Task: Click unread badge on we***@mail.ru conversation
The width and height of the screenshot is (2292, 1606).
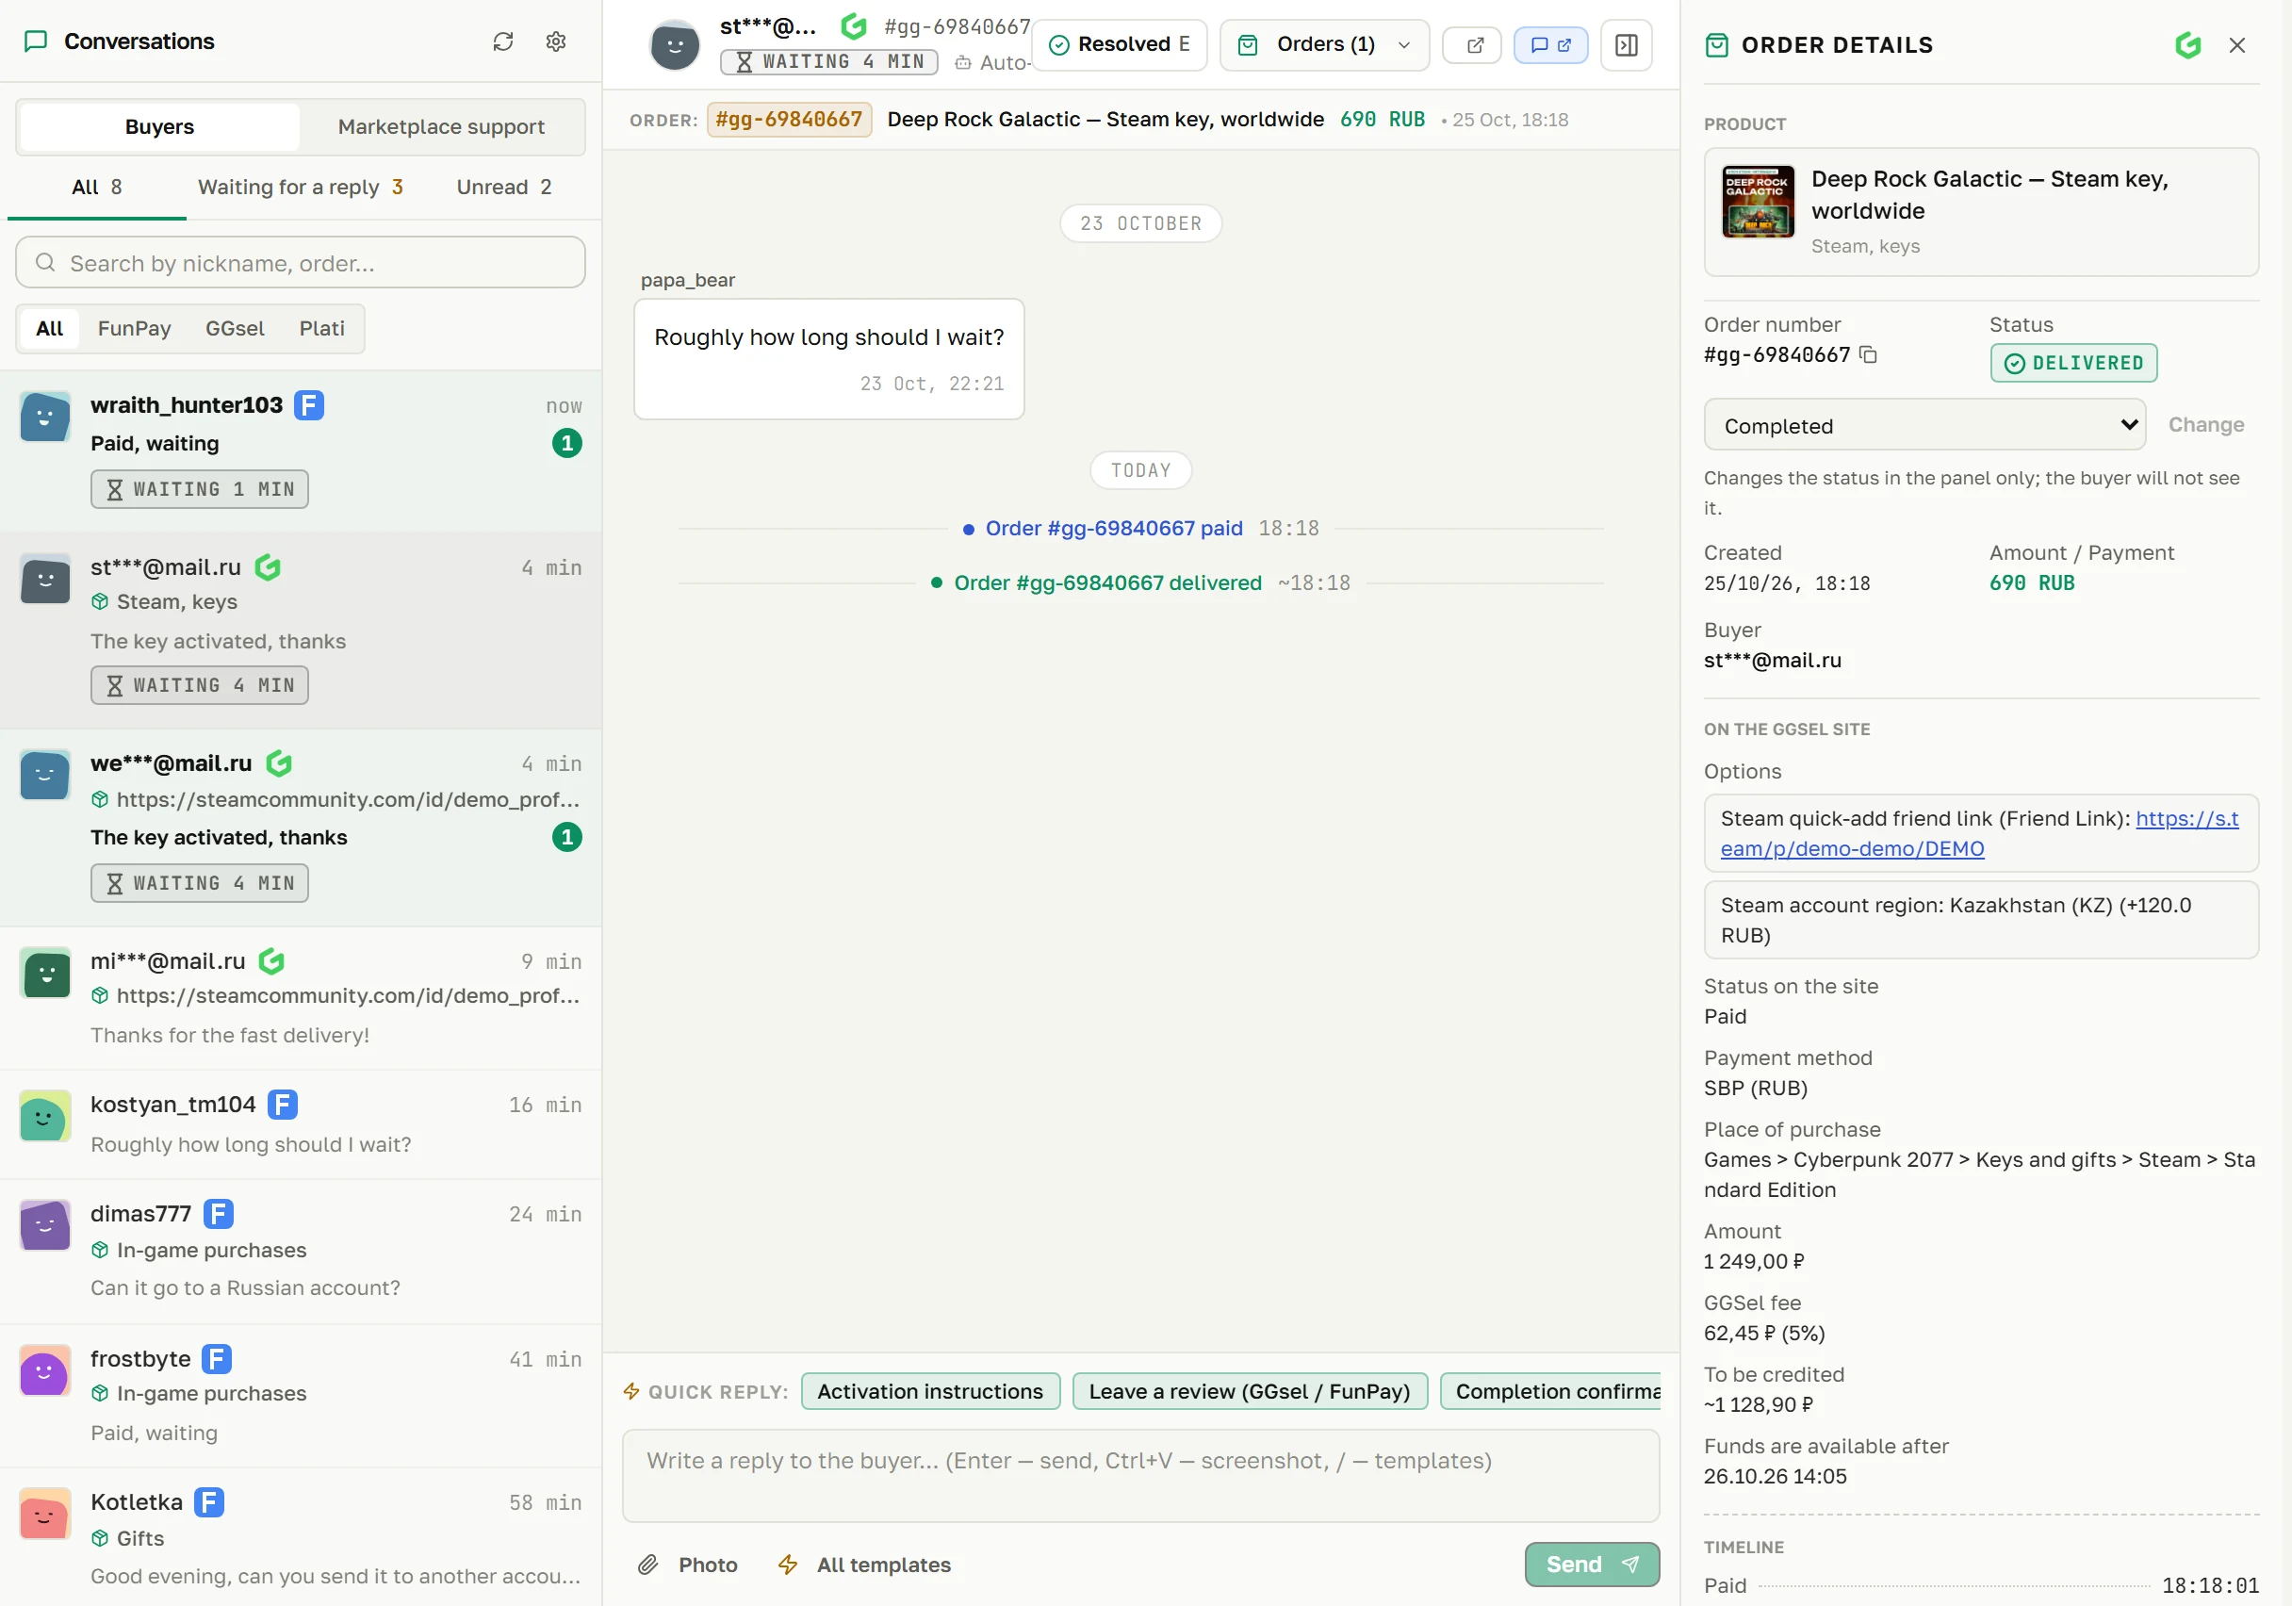Action: [x=567, y=838]
